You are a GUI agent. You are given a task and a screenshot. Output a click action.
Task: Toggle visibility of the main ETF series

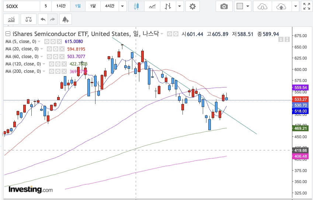click(170, 34)
